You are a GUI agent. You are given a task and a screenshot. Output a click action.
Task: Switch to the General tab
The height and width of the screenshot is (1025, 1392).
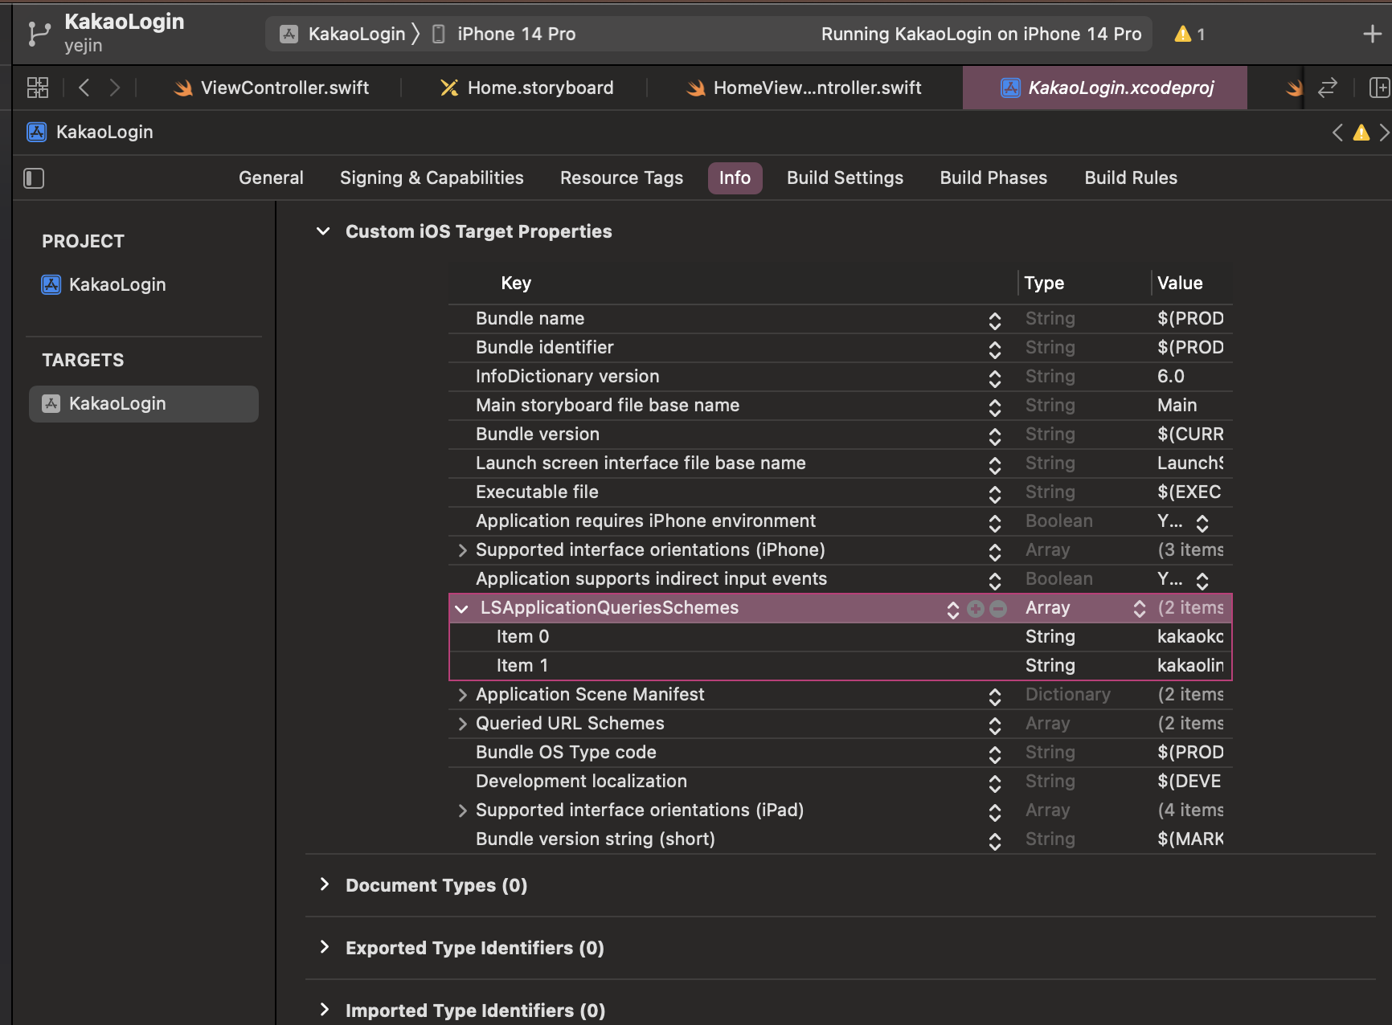click(x=271, y=178)
